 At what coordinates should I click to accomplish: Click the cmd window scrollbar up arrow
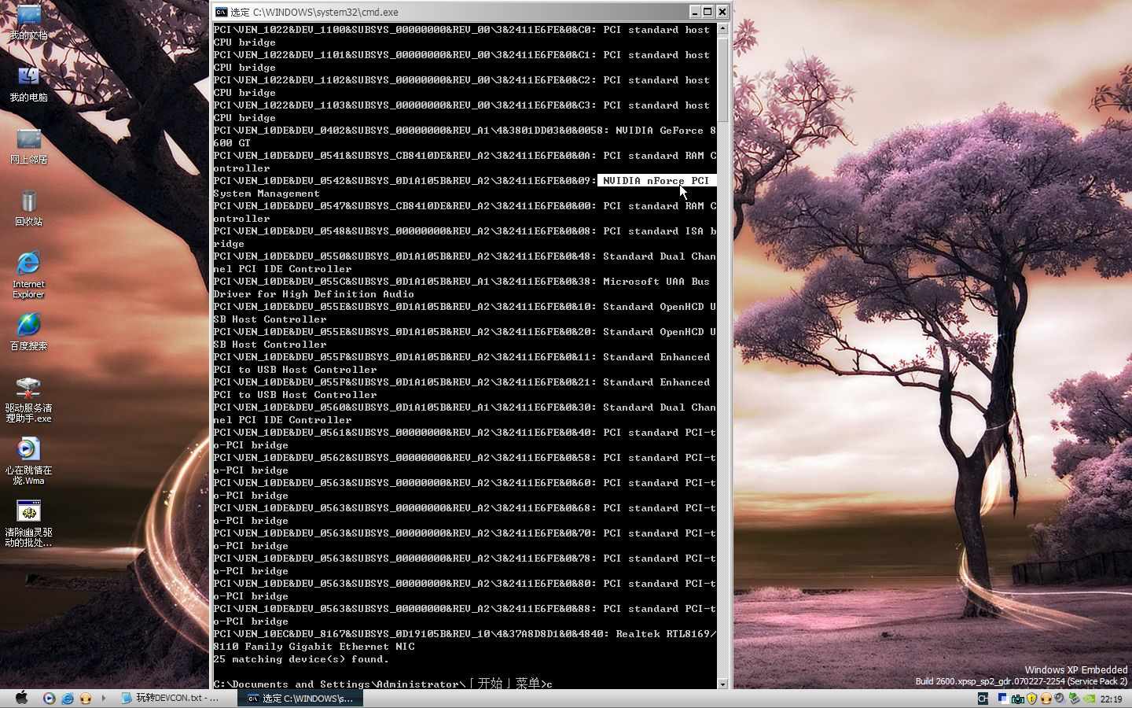point(722,29)
